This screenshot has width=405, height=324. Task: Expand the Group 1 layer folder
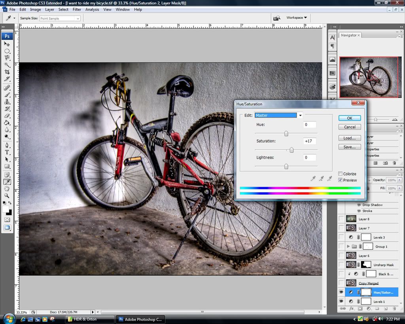tap(348, 246)
